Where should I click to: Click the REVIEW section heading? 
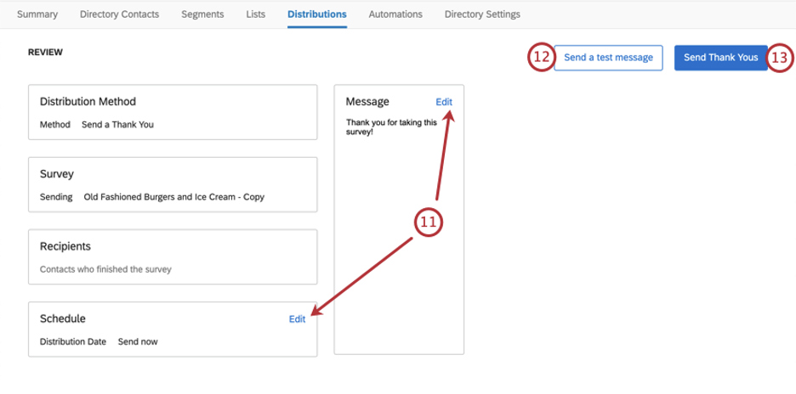pos(46,53)
